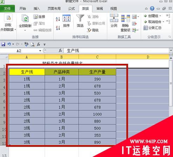Expand the formula bar with right chevron
Viewport: 173px width, 157px height.
coord(171,50)
